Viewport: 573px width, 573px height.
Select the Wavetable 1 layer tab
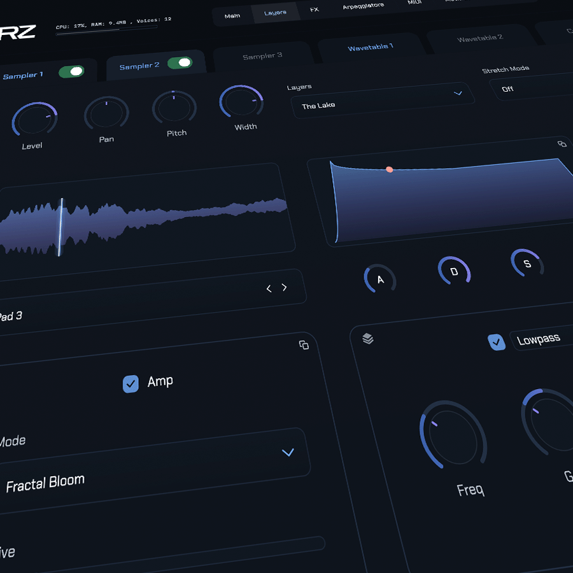[x=371, y=47]
